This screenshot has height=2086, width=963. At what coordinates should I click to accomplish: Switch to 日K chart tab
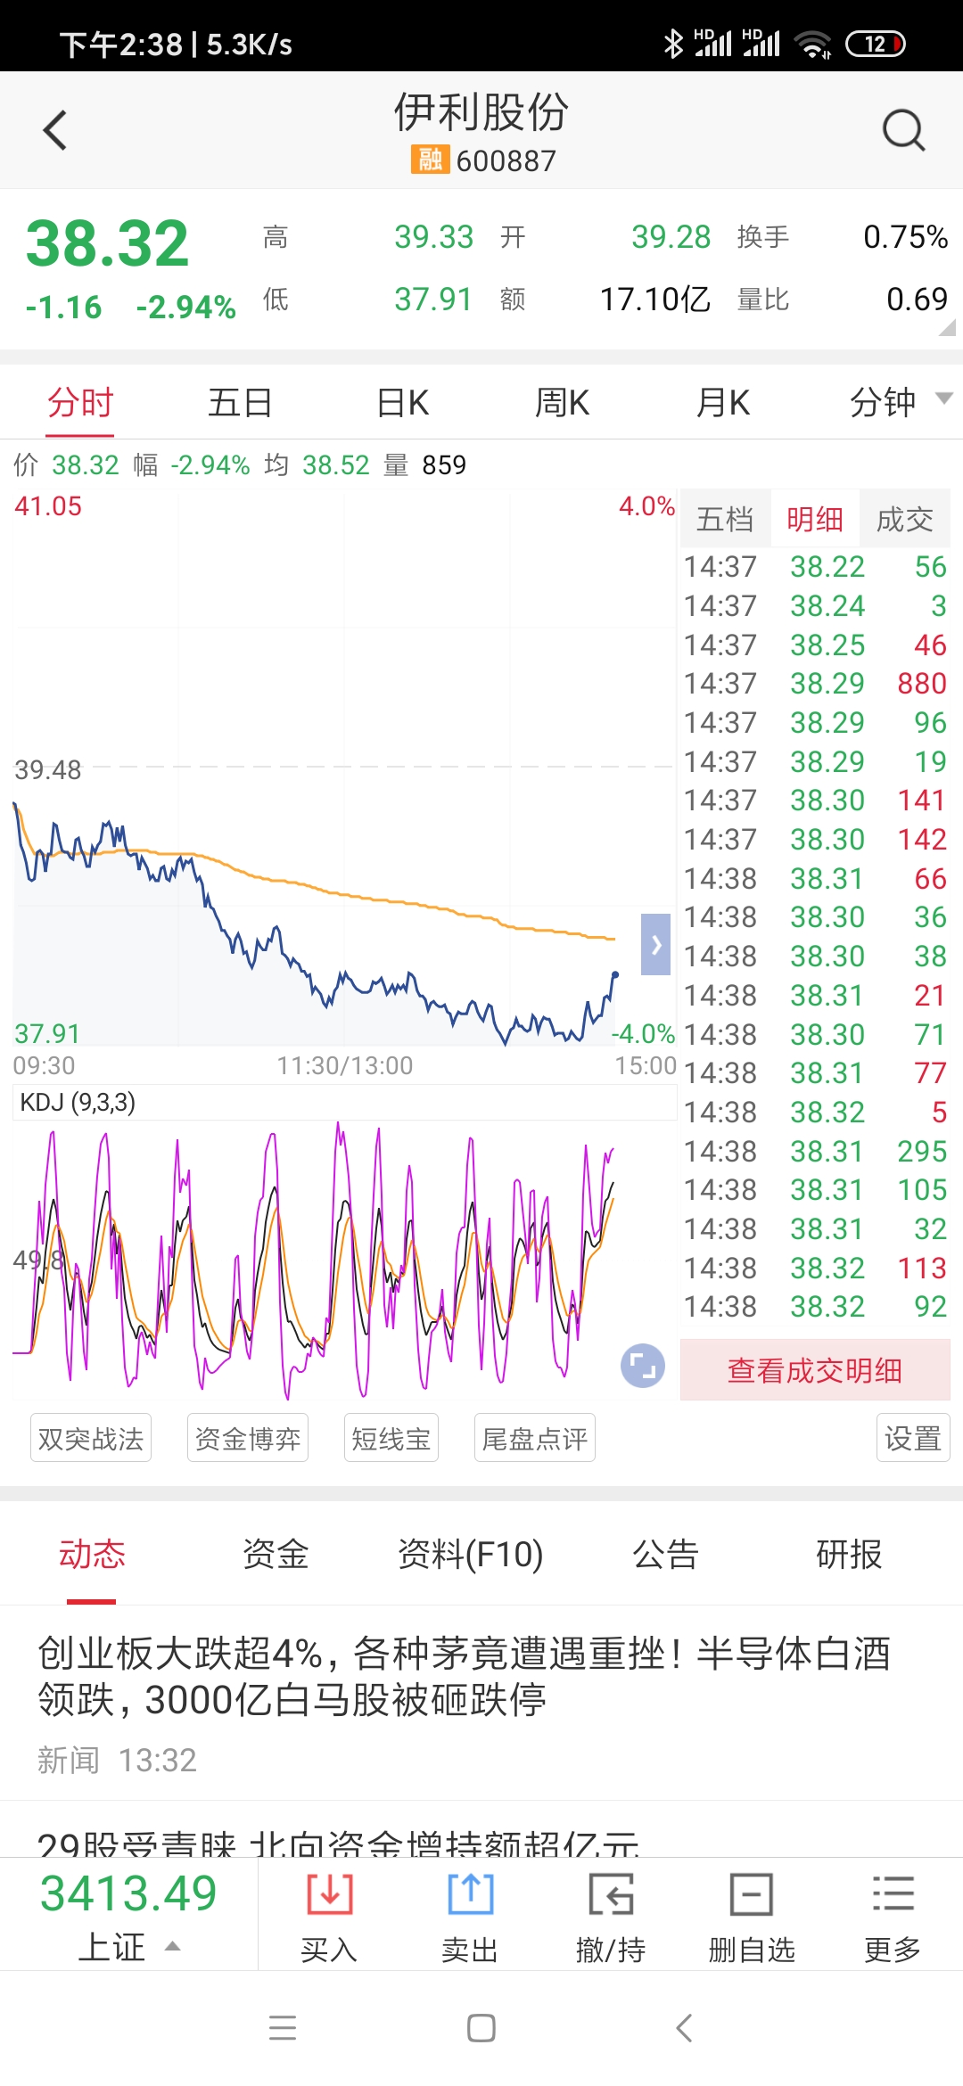(x=402, y=403)
